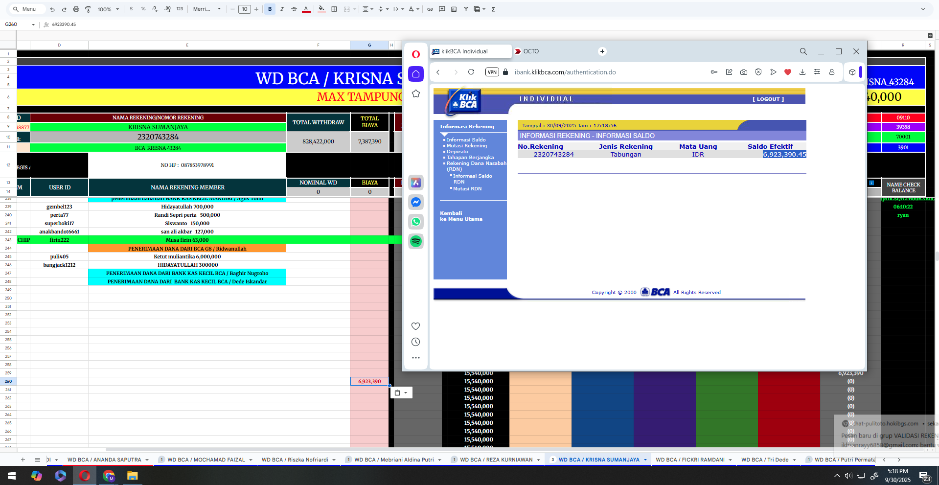Open Opera downloads icon
Image resolution: width=939 pixels, height=485 pixels.
point(802,72)
